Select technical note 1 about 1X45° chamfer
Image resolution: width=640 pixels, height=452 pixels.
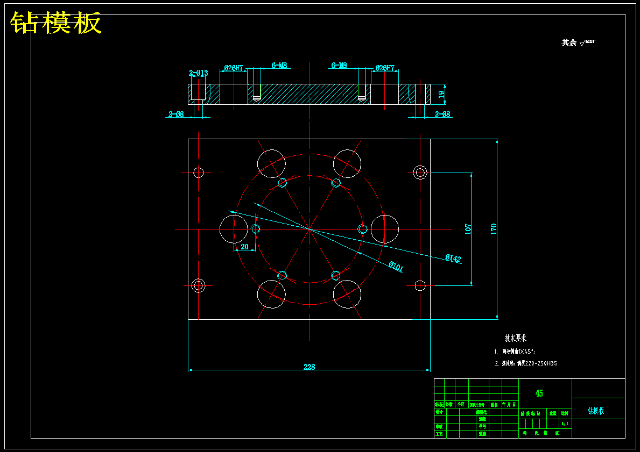(x=514, y=351)
